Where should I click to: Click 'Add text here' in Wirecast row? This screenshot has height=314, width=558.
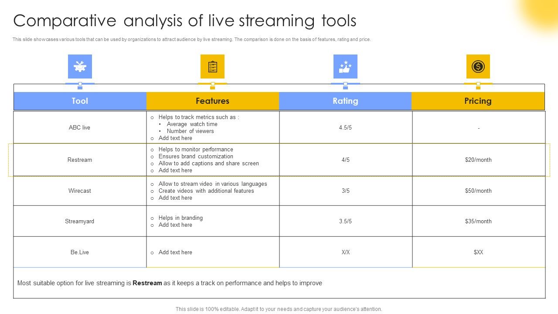pyautogui.click(x=175, y=198)
